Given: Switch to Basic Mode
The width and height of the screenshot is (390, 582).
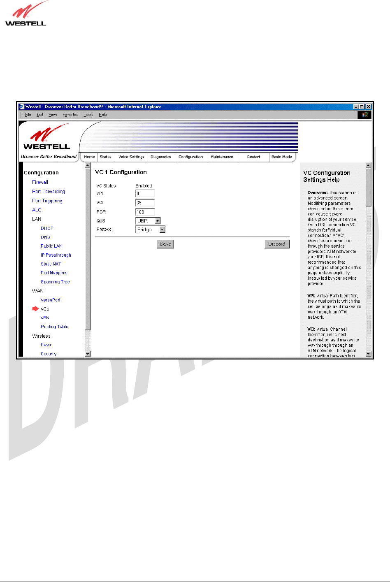Looking at the screenshot, I should point(282,157).
